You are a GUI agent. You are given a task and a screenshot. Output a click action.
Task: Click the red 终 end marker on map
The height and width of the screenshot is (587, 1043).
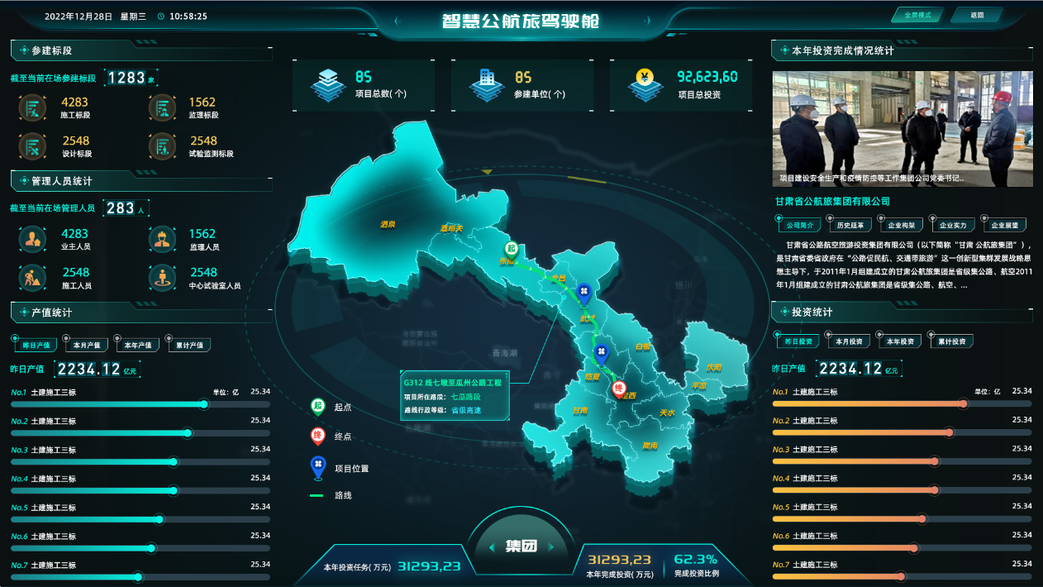coord(617,389)
